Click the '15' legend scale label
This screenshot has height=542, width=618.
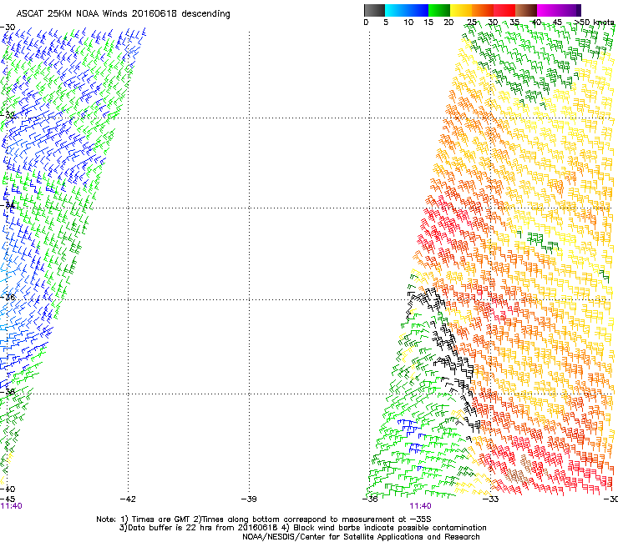point(428,23)
